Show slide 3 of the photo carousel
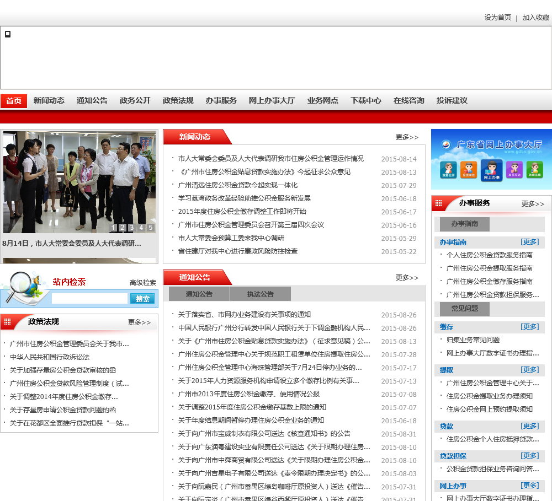The width and height of the screenshot is (552, 501). 131,228
